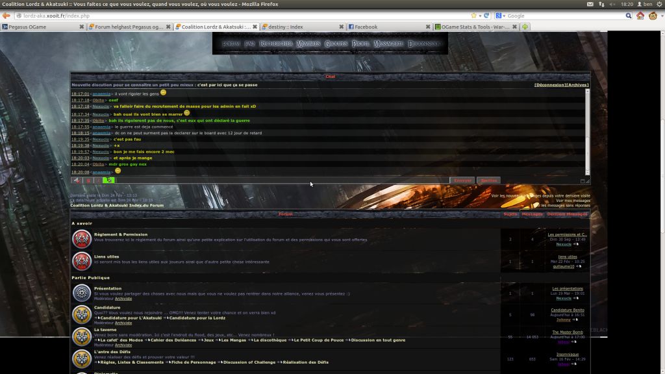Click the Liens utiles forum icon
665x374 pixels.
point(81,261)
